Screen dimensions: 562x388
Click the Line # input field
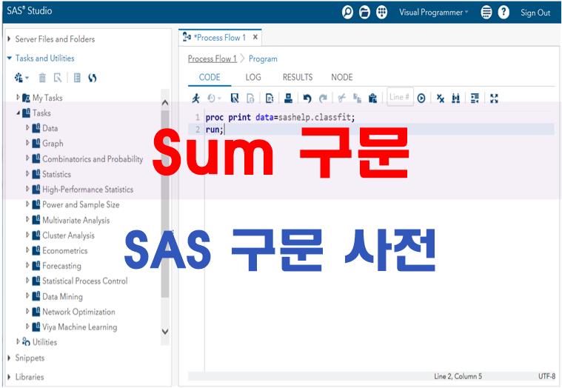pos(400,97)
